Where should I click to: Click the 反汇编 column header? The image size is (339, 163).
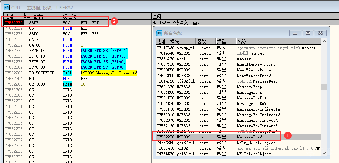106,16
